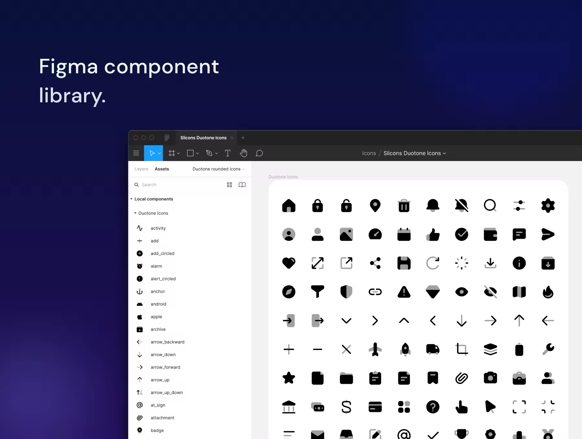Select the settings gear icon on canvas

coord(548,205)
